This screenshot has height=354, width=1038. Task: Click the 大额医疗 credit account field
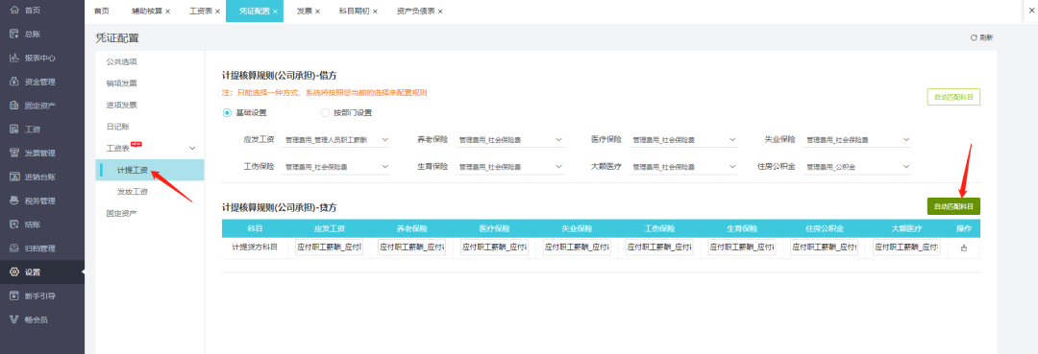(x=907, y=248)
